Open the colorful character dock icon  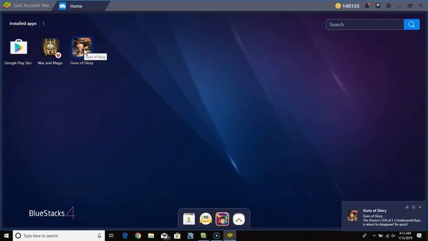click(222, 219)
